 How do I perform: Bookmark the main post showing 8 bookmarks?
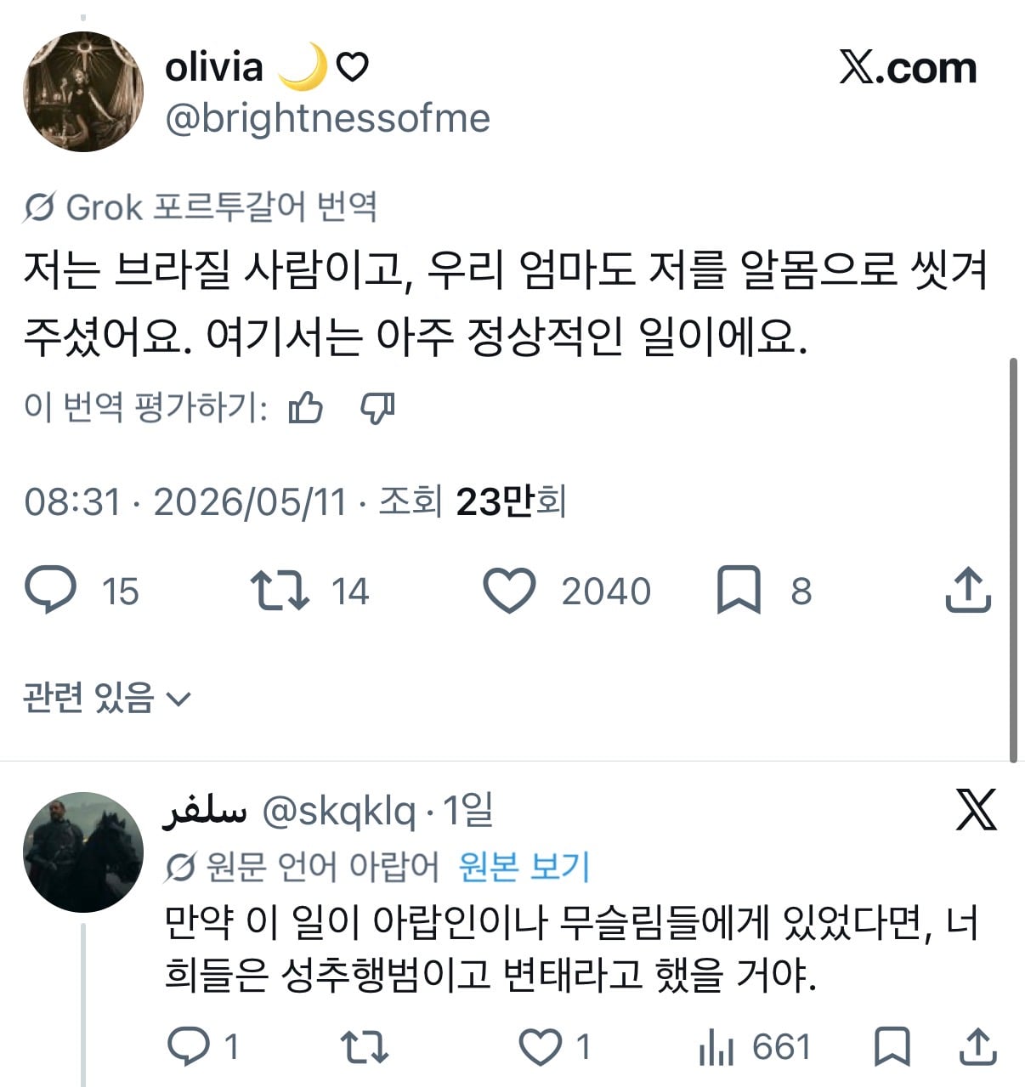pyautogui.click(x=739, y=591)
